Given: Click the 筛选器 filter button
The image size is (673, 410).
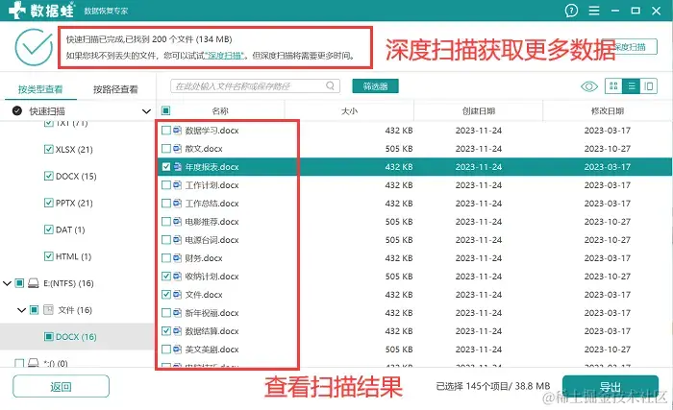Looking at the screenshot, I should [375, 86].
